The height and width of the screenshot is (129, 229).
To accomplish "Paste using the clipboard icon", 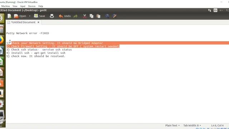I will [98, 16].
